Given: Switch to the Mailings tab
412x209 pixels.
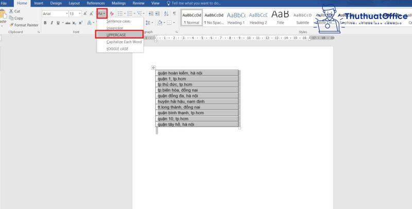Looking at the screenshot, I should point(118,3).
